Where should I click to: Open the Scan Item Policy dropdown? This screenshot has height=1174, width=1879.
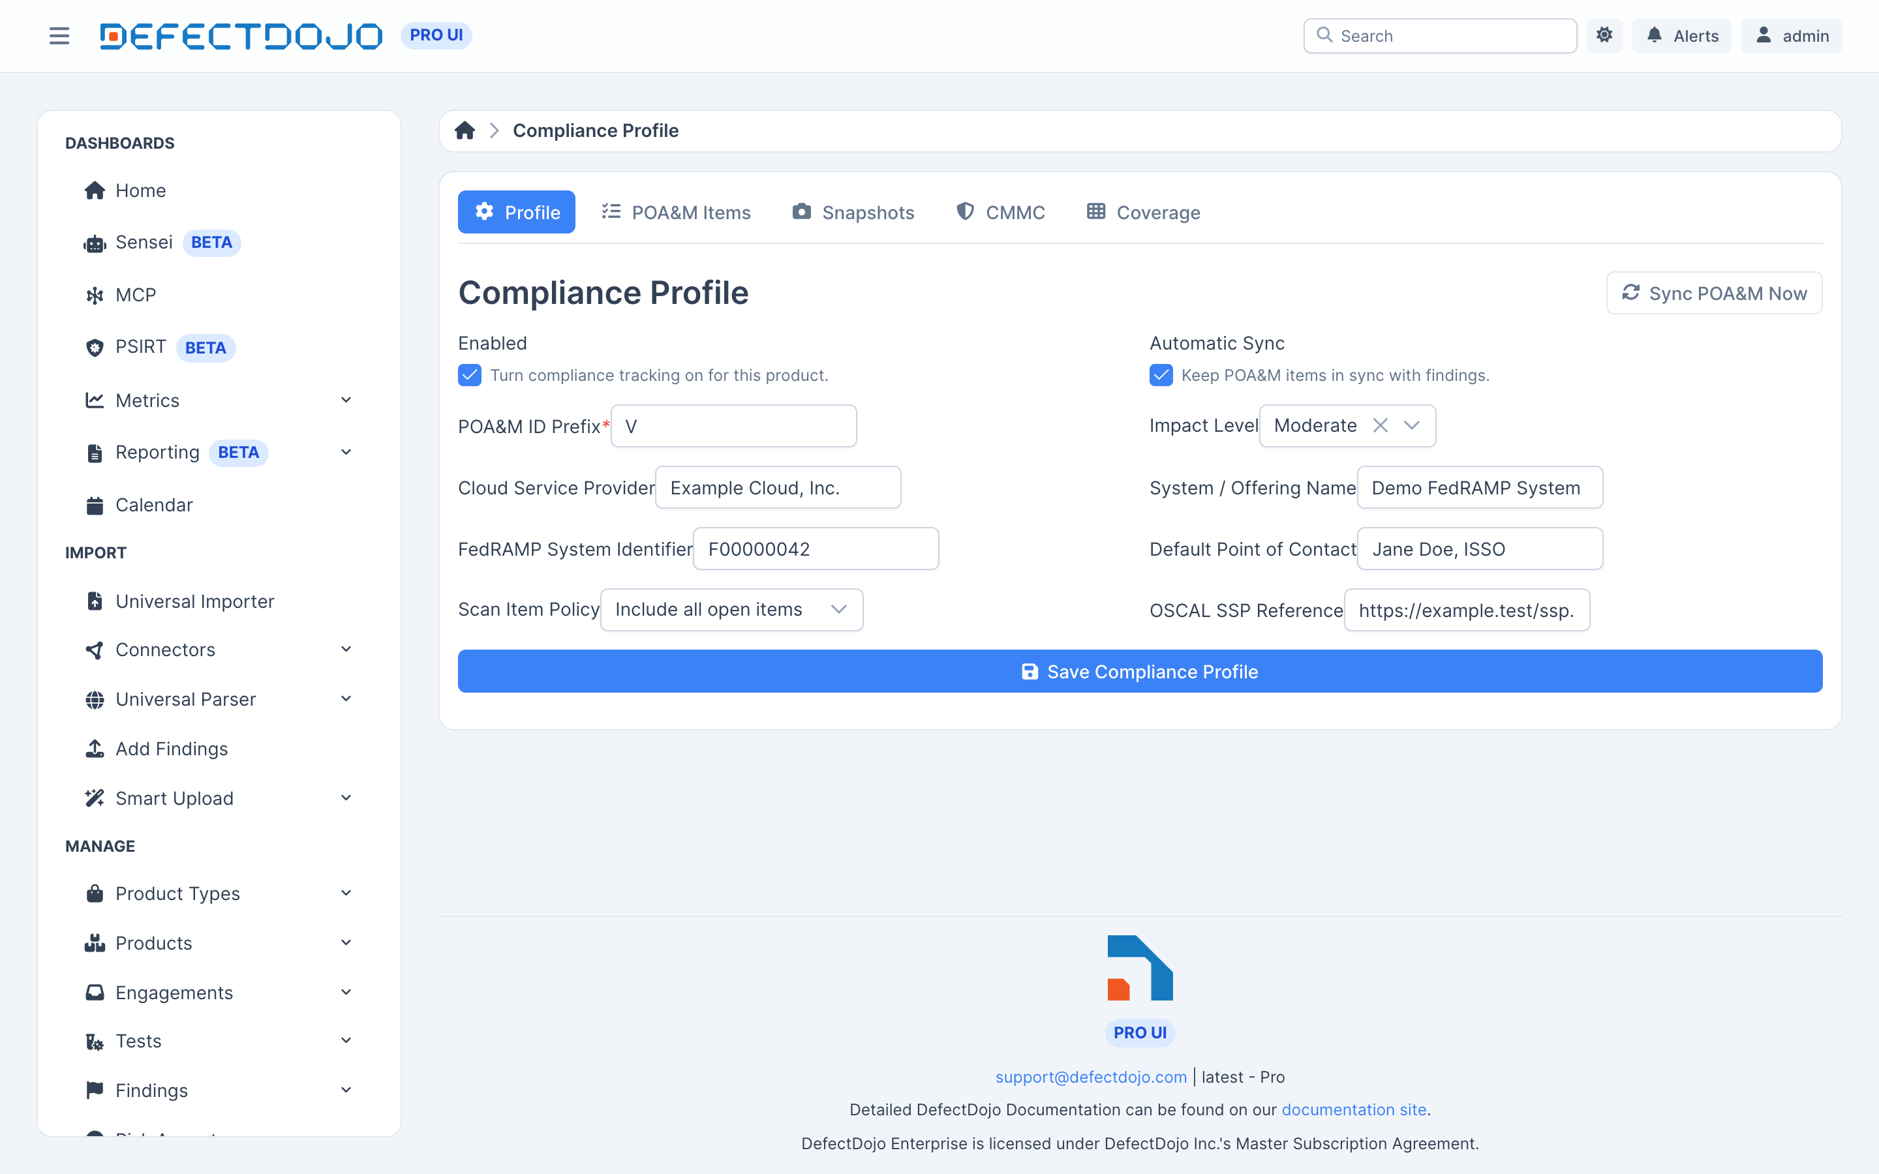click(731, 610)
